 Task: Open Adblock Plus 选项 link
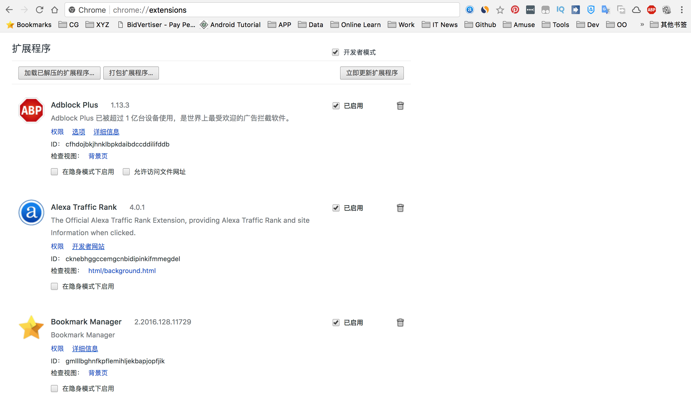pyautogui.click(x=79, y=132)
